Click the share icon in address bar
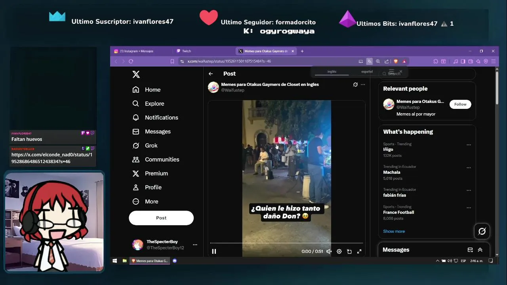This screenshot has height=285, width=507. 387,61
